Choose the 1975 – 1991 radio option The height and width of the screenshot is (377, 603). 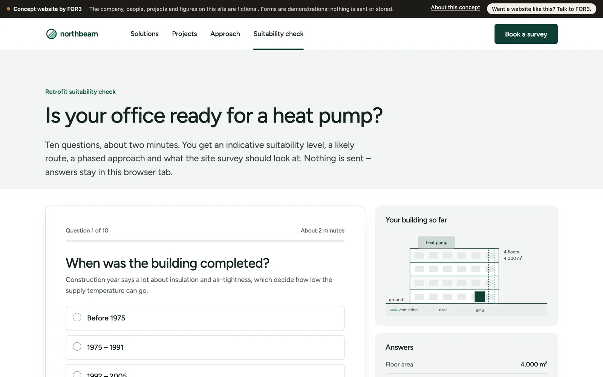[x=205, y=348]
